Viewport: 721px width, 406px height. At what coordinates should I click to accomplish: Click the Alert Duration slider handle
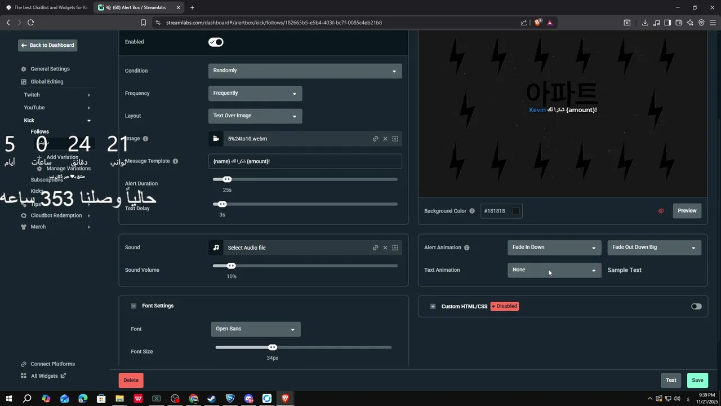tap(226, 179)
